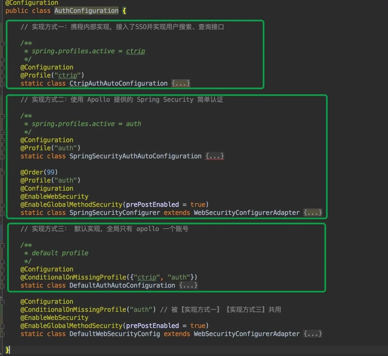This screenshot has width=388, height=356.
Task: Collapse the AuthConfiguration class via its gutter marker
Action: click(3, 11)
